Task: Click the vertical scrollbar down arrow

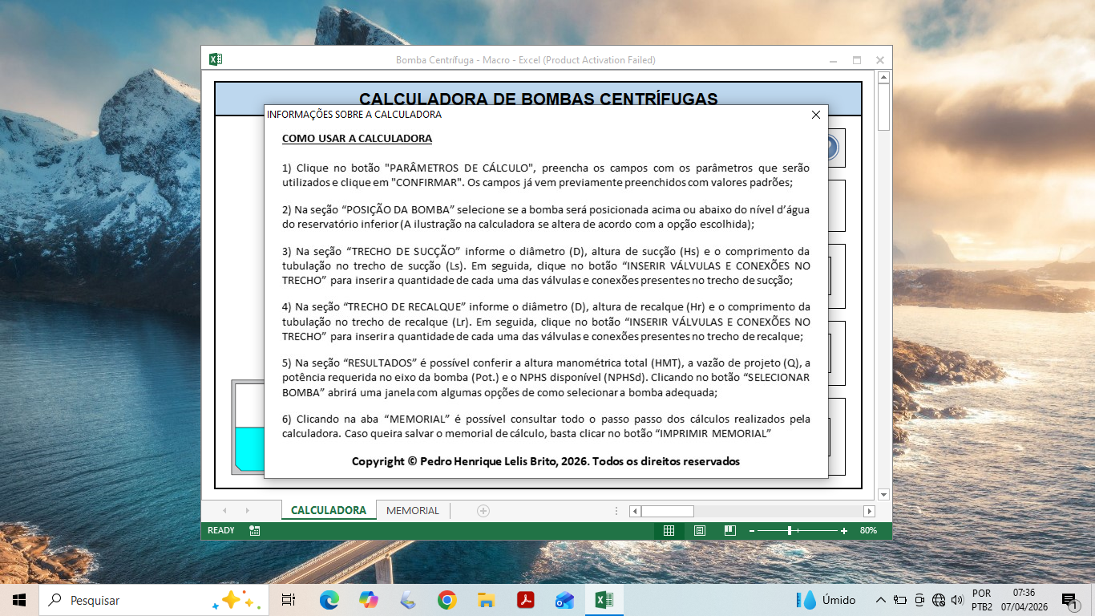Action: [884, 494]
